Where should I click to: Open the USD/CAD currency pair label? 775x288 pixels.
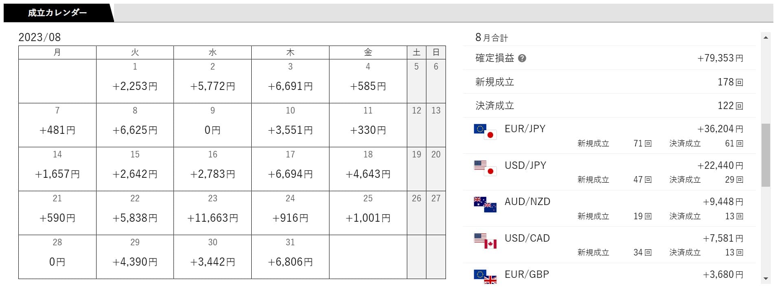[527, 238]
